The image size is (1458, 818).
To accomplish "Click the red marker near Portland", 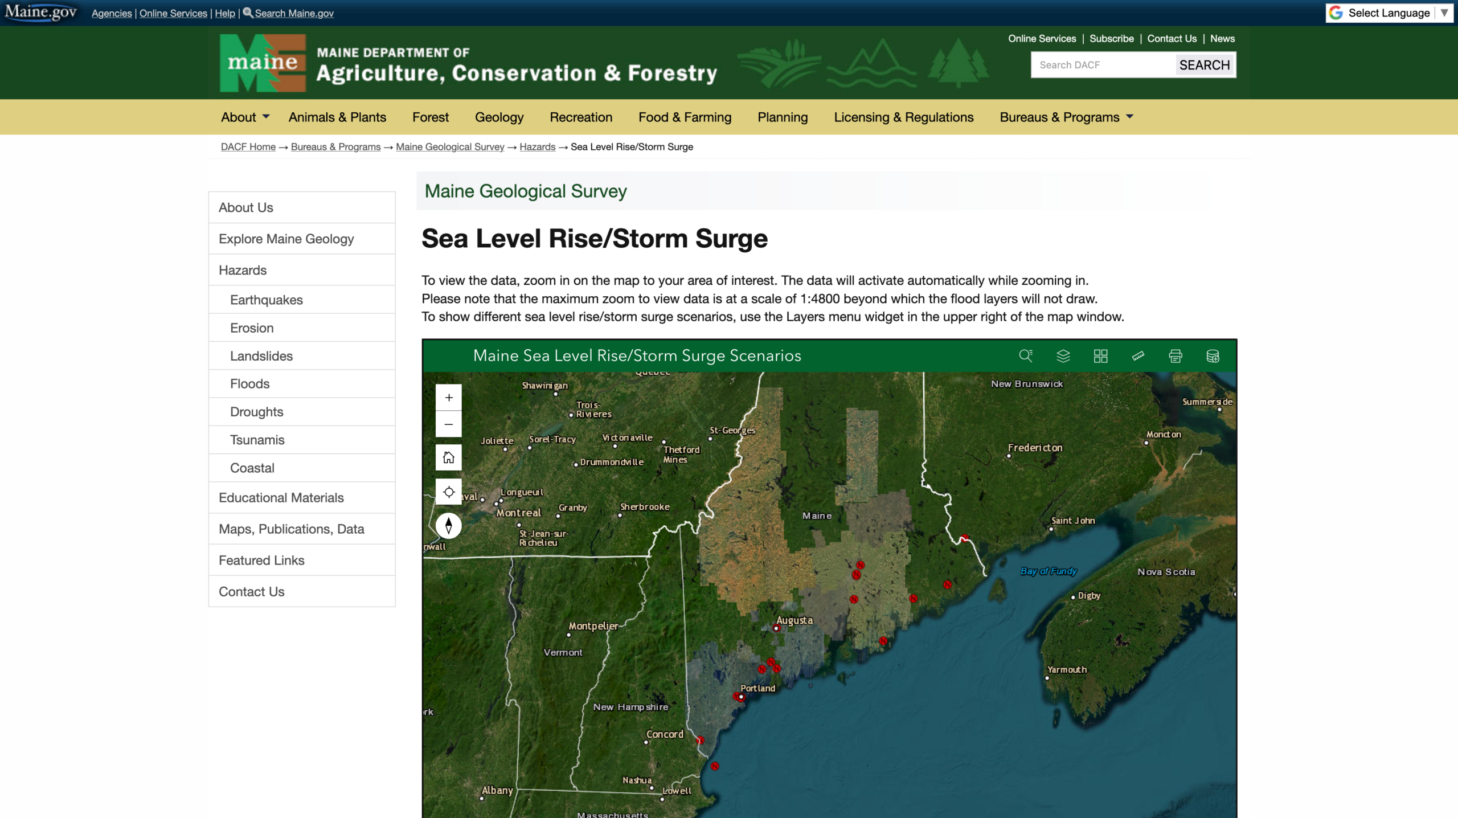I will click(737, 696).
